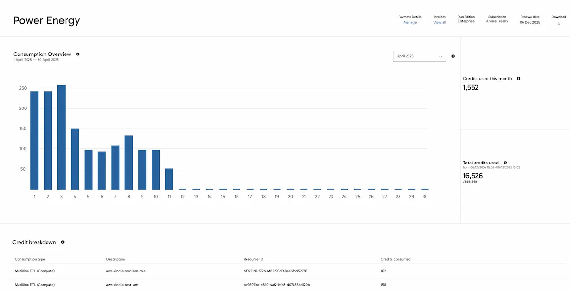Select the bar for day 1
570x290 pixels.
pos(34,140)
